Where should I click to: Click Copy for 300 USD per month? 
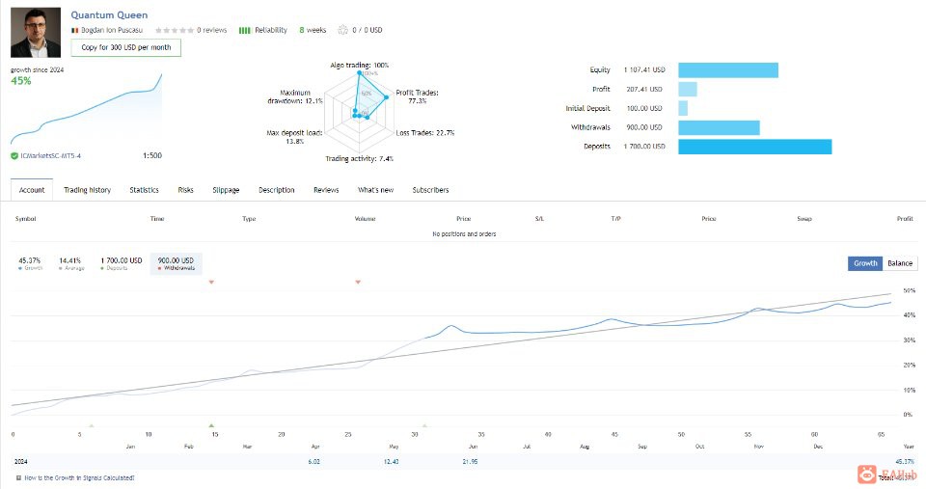[x=125, y=47]
